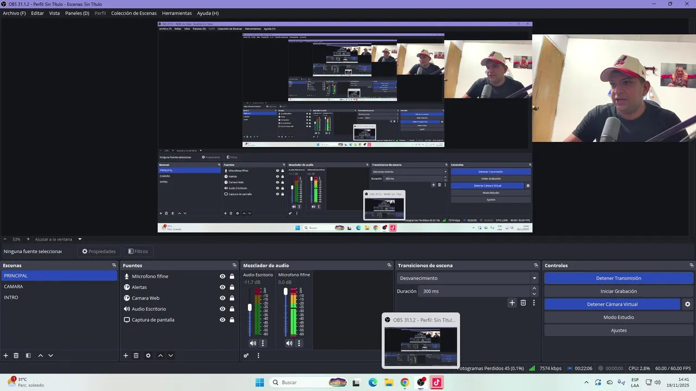Decrease transition duration with down stepper
This screenshot has height=391, width=696.
(x=534, y=294)
